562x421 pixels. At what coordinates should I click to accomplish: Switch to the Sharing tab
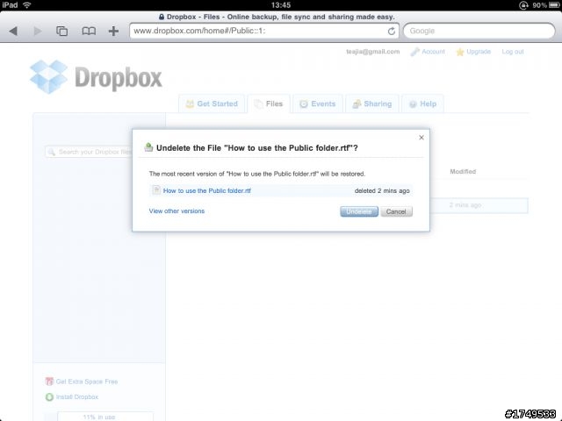[x=372, y=103]
